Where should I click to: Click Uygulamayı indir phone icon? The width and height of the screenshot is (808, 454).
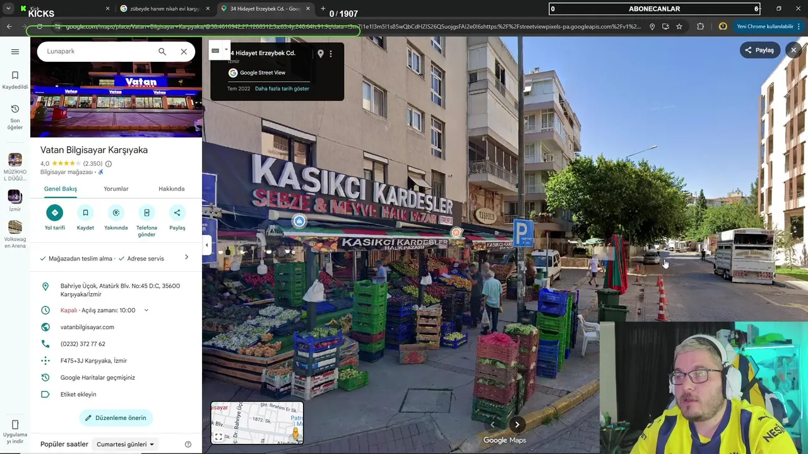[15, 424]
